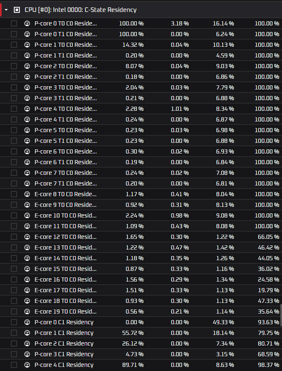Click gauge icon of E-core 17 T0 C0 row
This screenshot has width=282, height=371.
click(x=27, y=290)
